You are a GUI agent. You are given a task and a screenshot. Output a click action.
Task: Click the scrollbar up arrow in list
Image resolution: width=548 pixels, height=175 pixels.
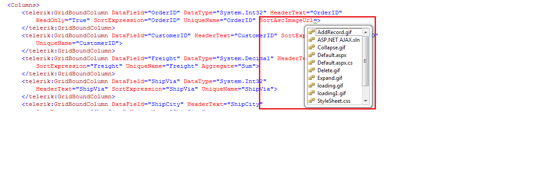366,32
